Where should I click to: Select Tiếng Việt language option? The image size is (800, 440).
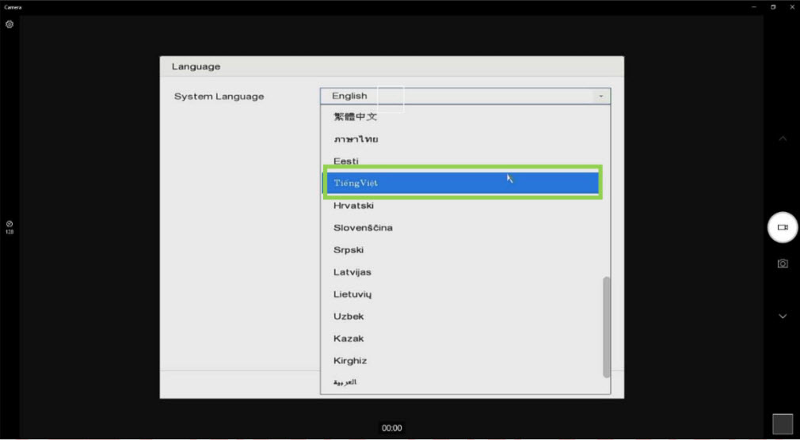(x=464, y=183)
